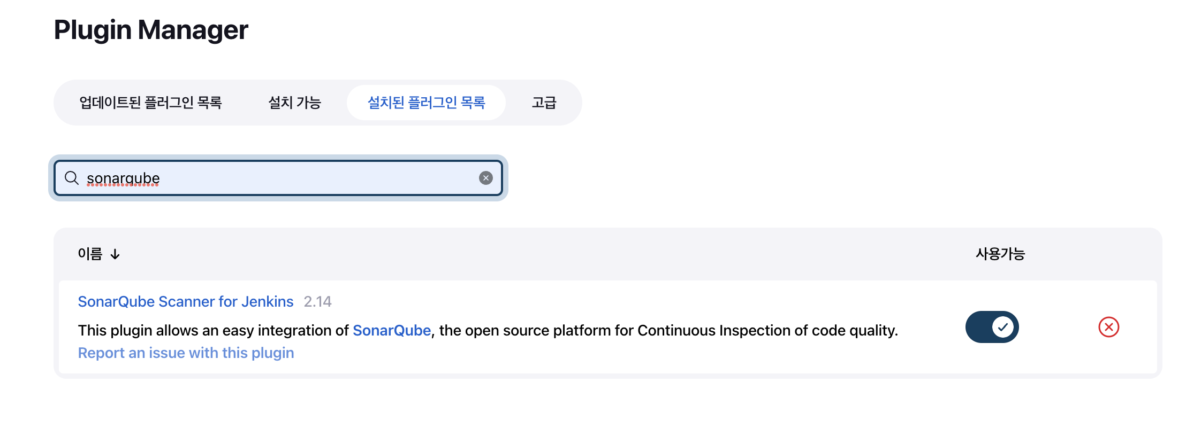Click Report an issue with this plugin
This screenshot has width=1186, height=421.
pos(186,353)
